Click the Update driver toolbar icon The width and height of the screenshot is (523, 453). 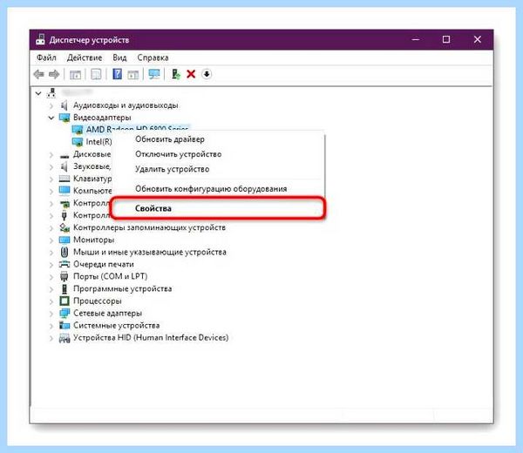coord(175,74)
